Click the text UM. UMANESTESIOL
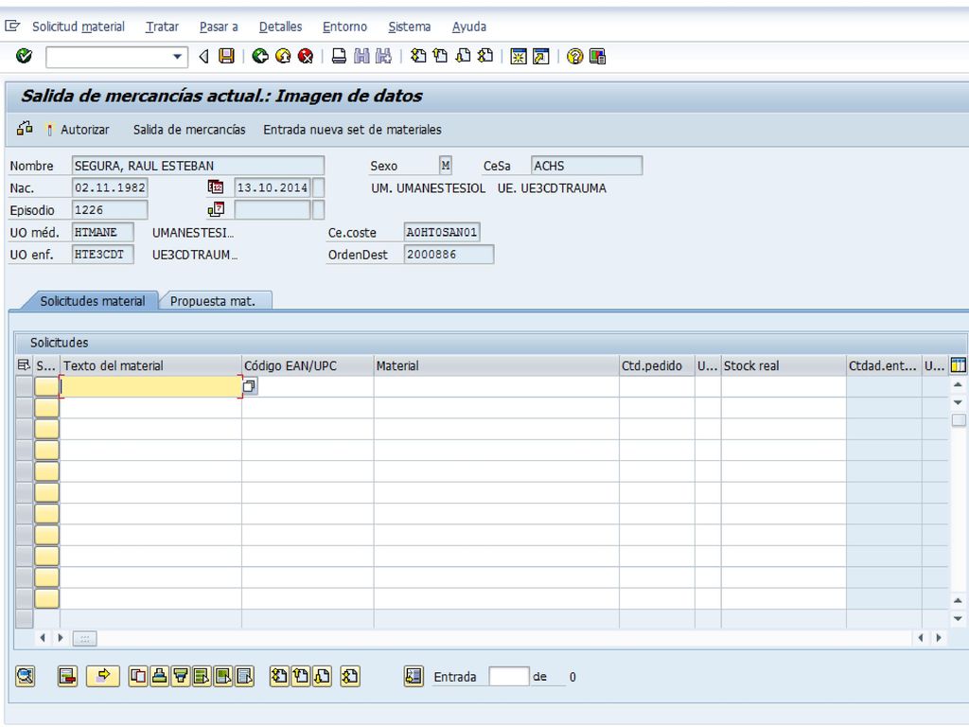The height and width of the screenshot is (727, 969). (x=429, y=188)
